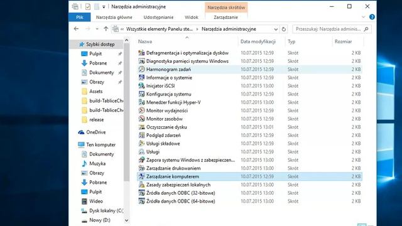Switch to the Narzędzia główne tab

pos(114,17)
